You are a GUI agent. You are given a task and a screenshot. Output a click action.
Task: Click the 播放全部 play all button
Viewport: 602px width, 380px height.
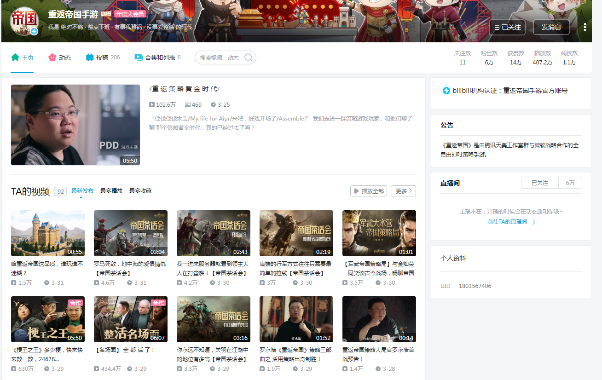click(x=368, y=191)
